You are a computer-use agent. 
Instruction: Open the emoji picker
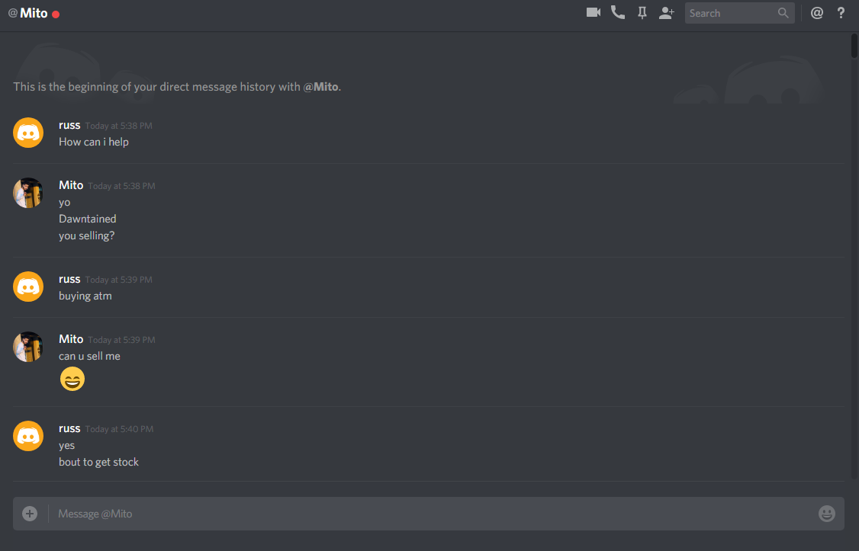coord(827,513)
